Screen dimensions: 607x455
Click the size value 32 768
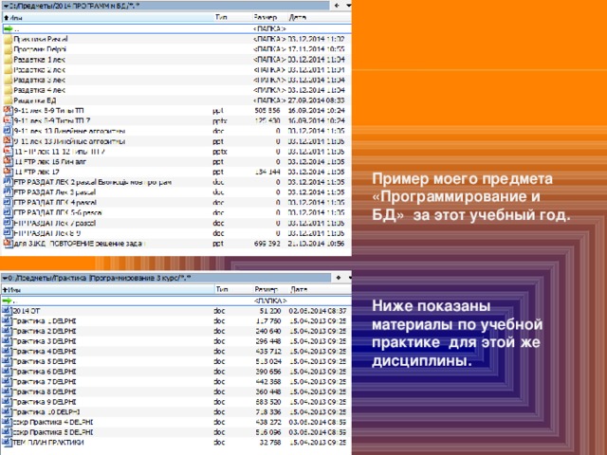coord(270,443)
